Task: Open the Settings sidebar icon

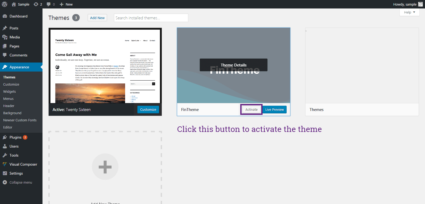Action: click(x=5, y=173)
